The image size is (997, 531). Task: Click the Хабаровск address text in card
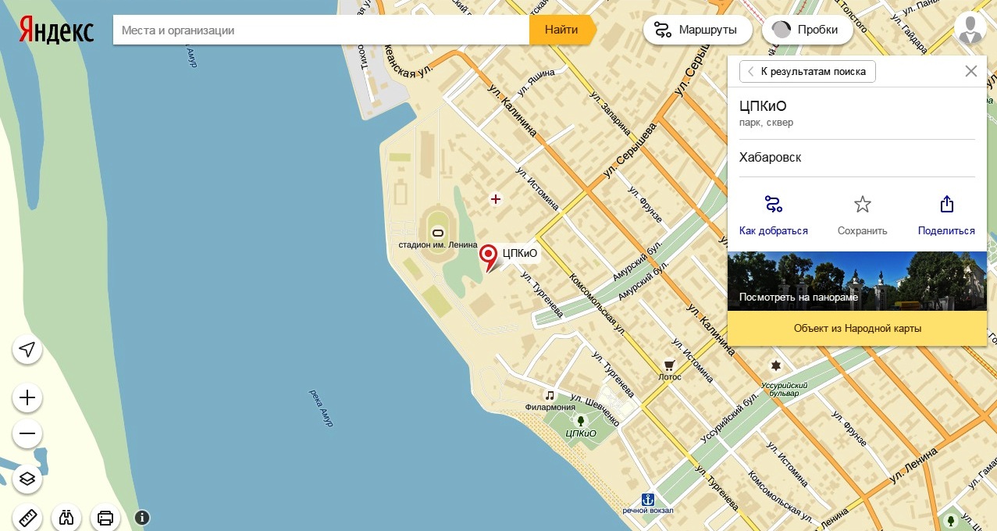tap(770, 157)
